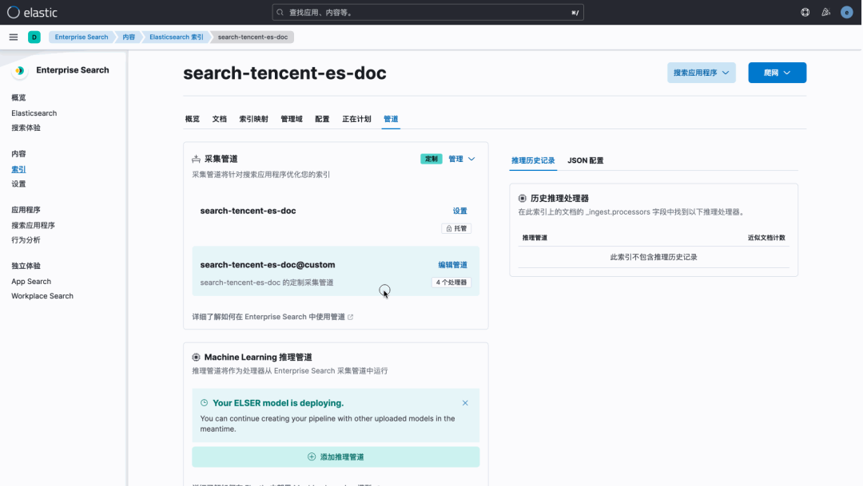Open the user profile avatar
Screen dimensions: 863x486
[x=846, y=12]
